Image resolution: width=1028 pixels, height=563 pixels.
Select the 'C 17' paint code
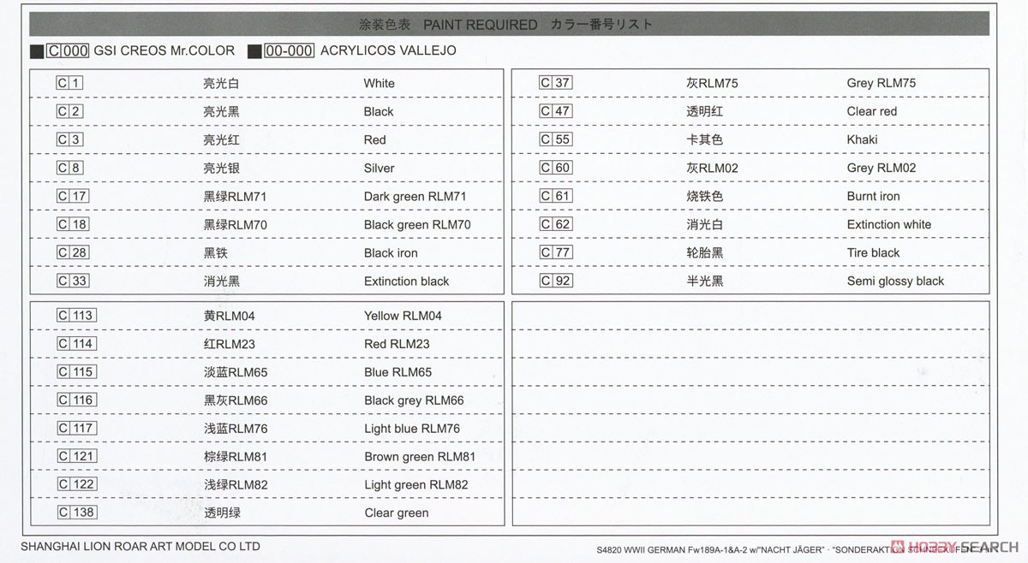[73, 196]
